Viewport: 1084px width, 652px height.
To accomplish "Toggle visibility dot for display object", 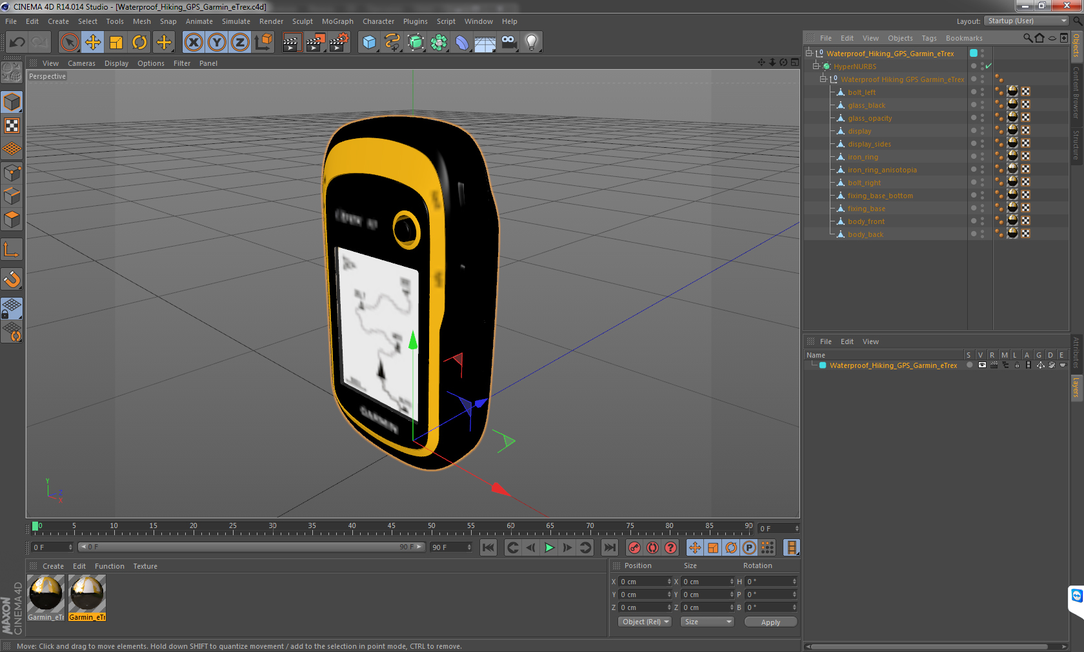I will click(x=974, y=130).
